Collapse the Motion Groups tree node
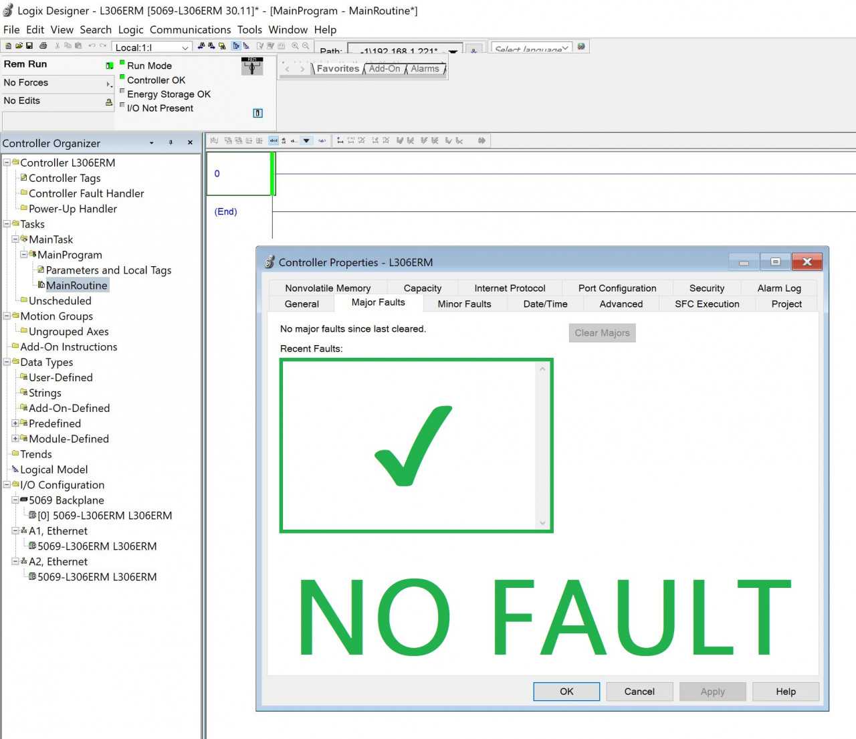The width and height of the screenshot is (856, 739). click(x=7, y=316)
